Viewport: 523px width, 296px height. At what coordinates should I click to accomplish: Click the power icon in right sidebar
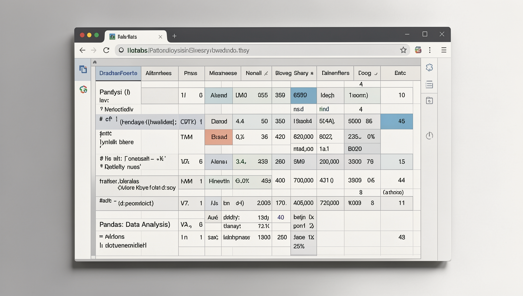429,136
